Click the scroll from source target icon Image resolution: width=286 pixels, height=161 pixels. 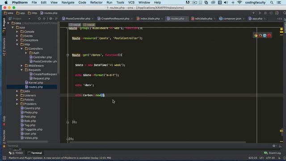[39, 19]
